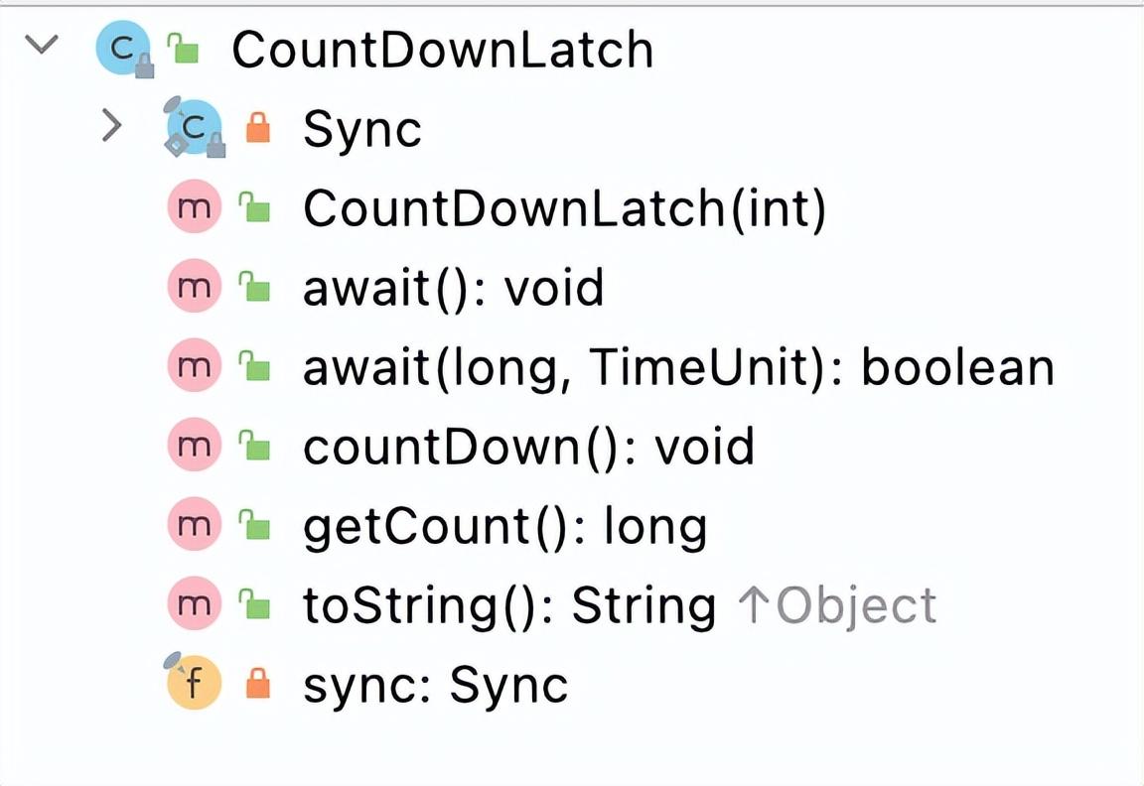The width and height of the screenshot is (1144, 786).
Task: Click the private lock icon beside Sync class
Action: tap(258, 128)
